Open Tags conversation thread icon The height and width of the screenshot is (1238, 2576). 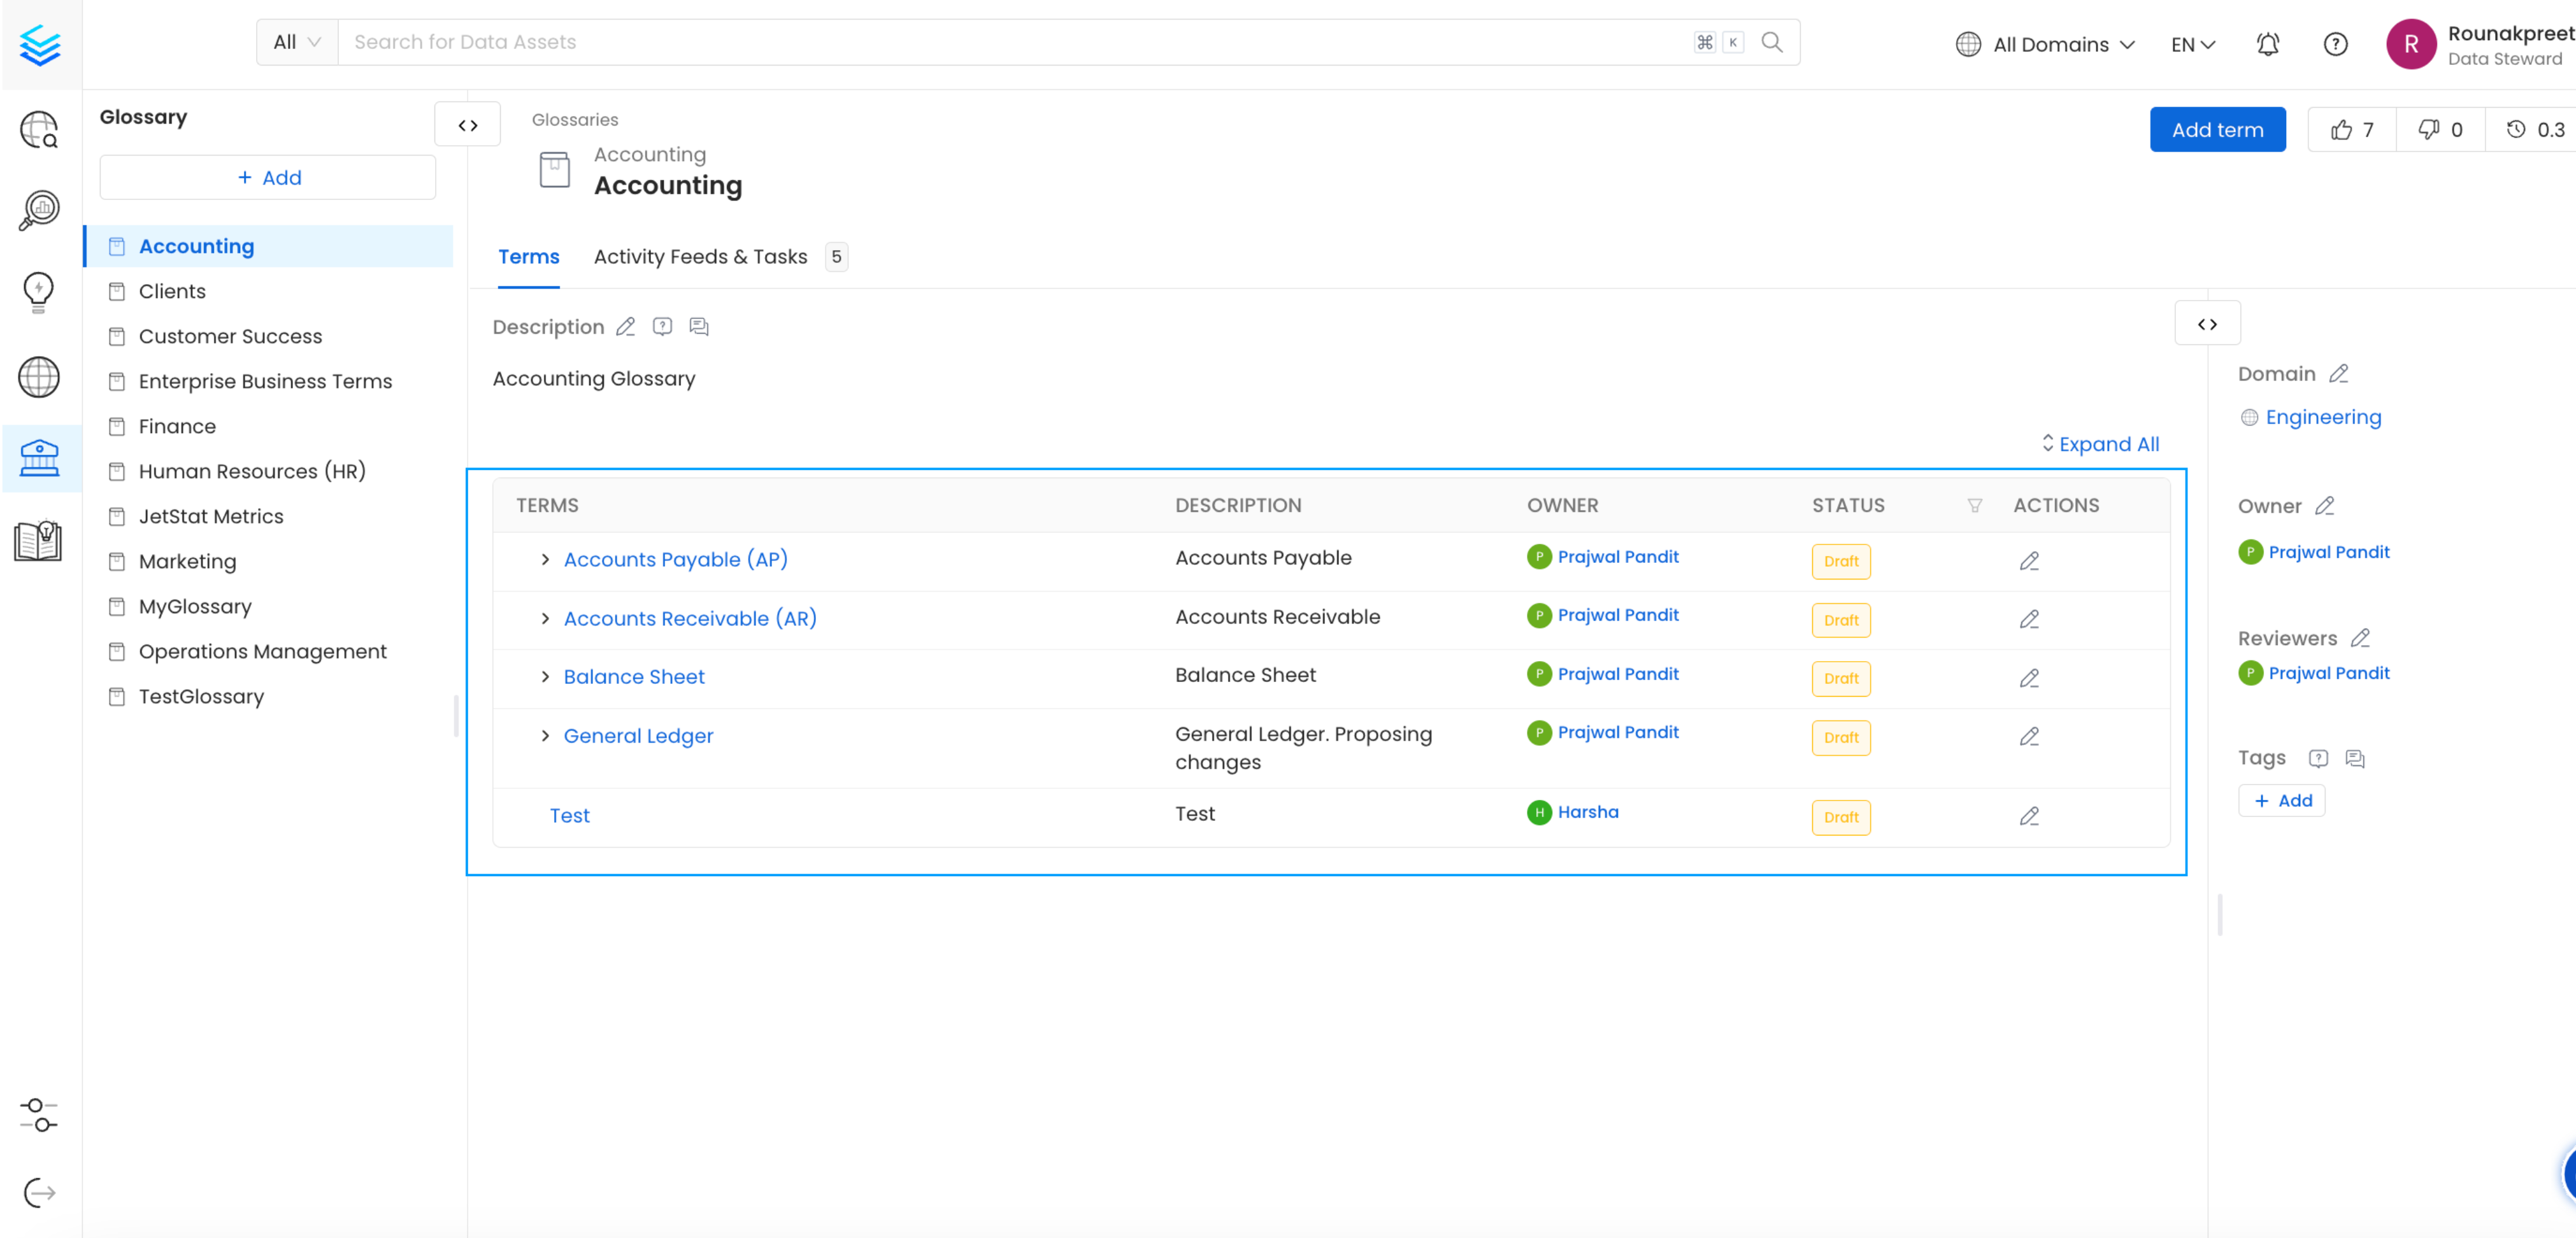click(2355, 758)
